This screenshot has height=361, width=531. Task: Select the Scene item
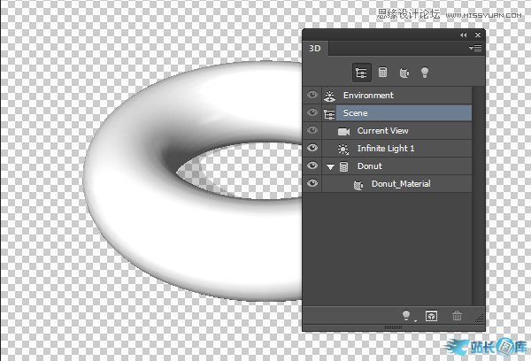355,113
